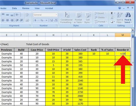Expand the General number format dropdown
The image size is (136, 106).
[x=56, y=15]
